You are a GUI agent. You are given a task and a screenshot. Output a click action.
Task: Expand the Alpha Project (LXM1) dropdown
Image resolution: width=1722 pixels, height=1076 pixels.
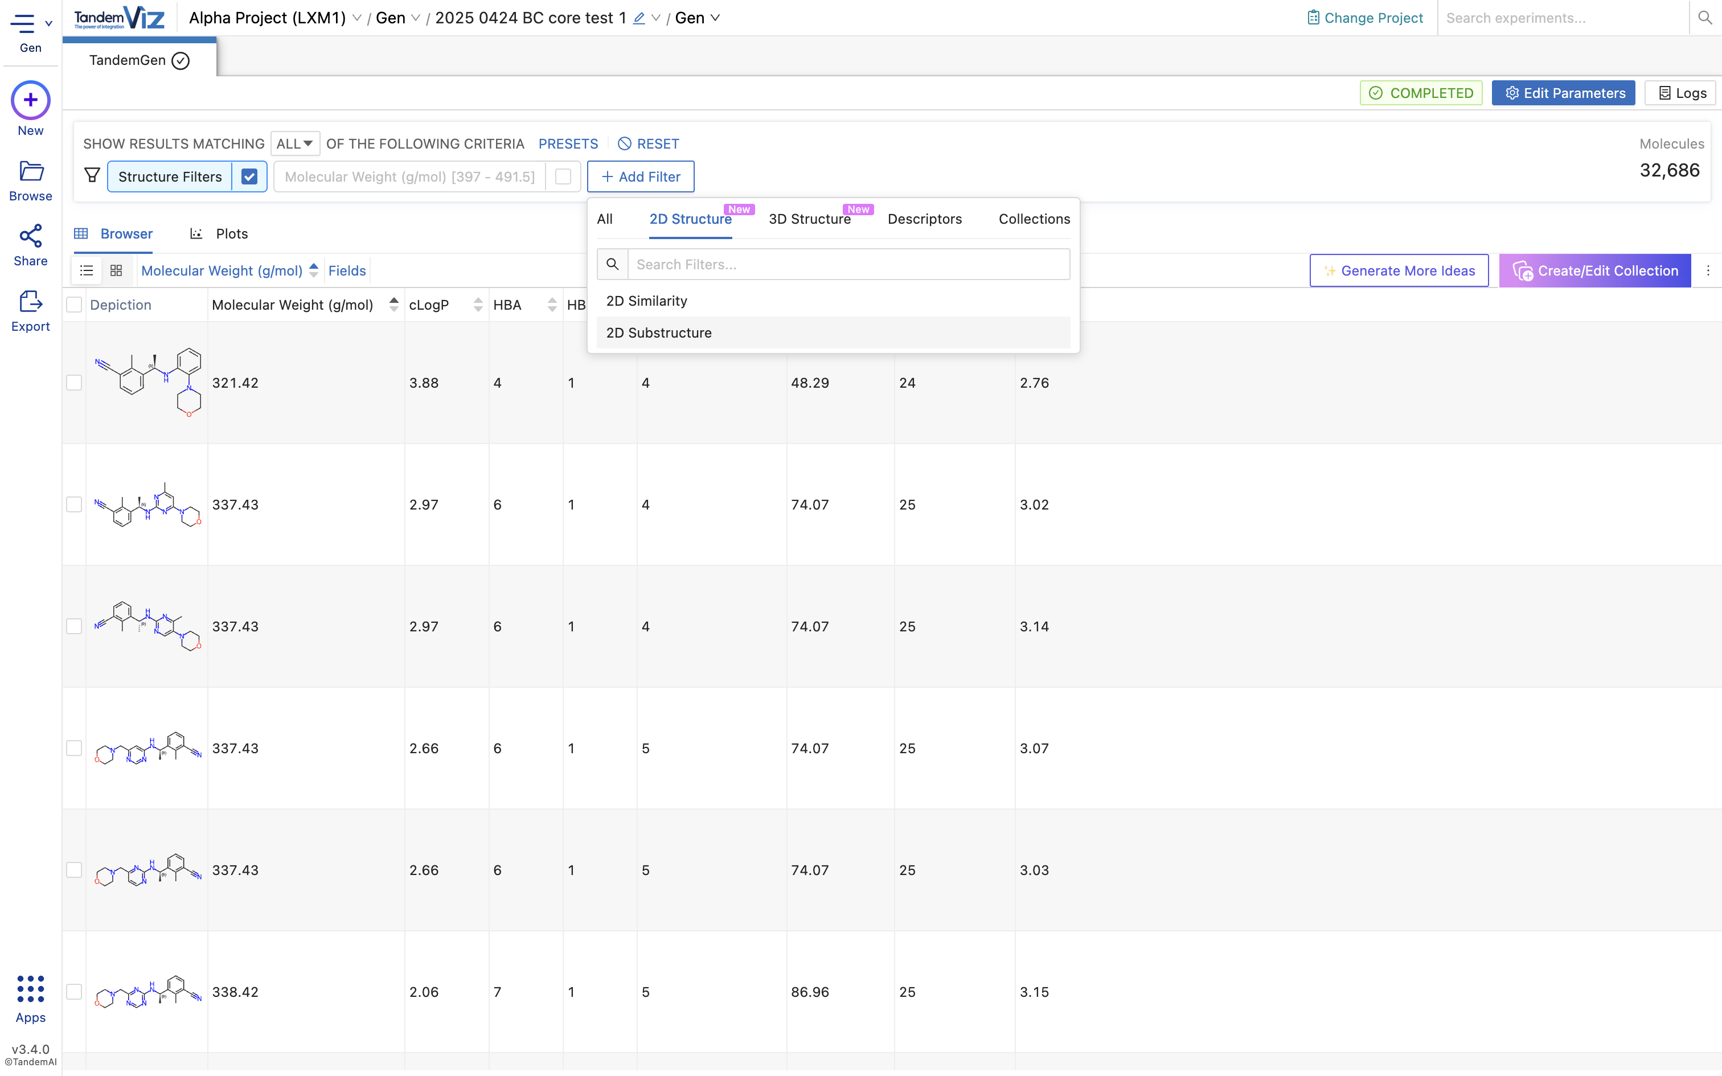[x=356, y=18]
